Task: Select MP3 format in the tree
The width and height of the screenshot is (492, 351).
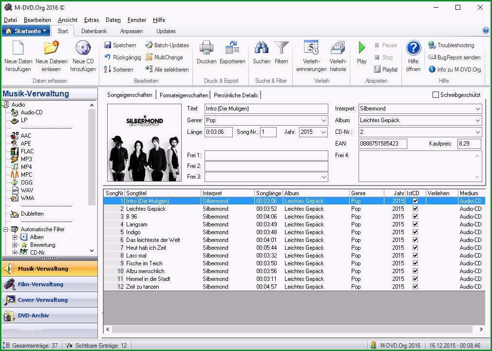Action: 26,159
